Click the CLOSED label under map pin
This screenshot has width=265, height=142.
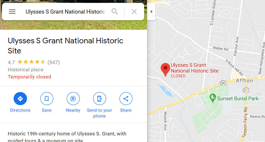pyautogui.click(x=178, y=76)
